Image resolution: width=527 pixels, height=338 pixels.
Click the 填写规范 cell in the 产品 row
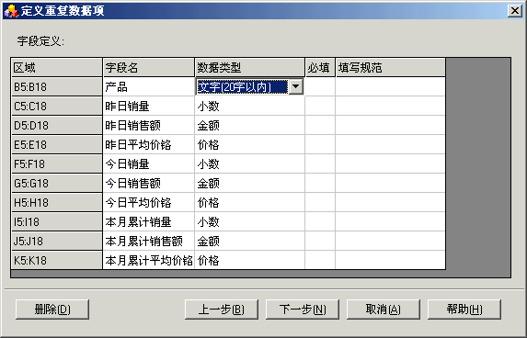pos(391,87)
